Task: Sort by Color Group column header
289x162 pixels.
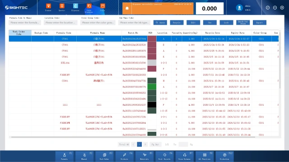Action: (x=261, y=33)
